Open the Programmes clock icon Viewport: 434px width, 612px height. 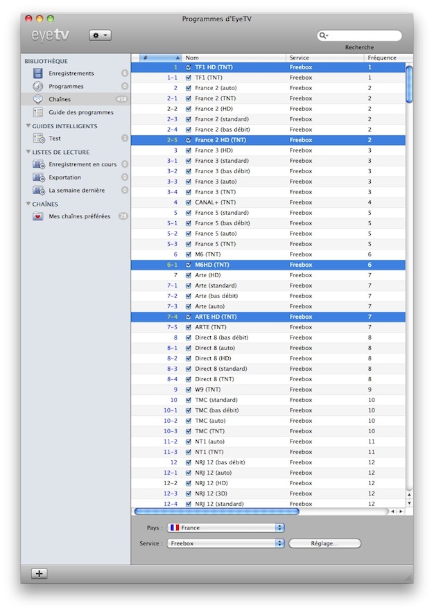pyautogui.click(x=38, y=86)
